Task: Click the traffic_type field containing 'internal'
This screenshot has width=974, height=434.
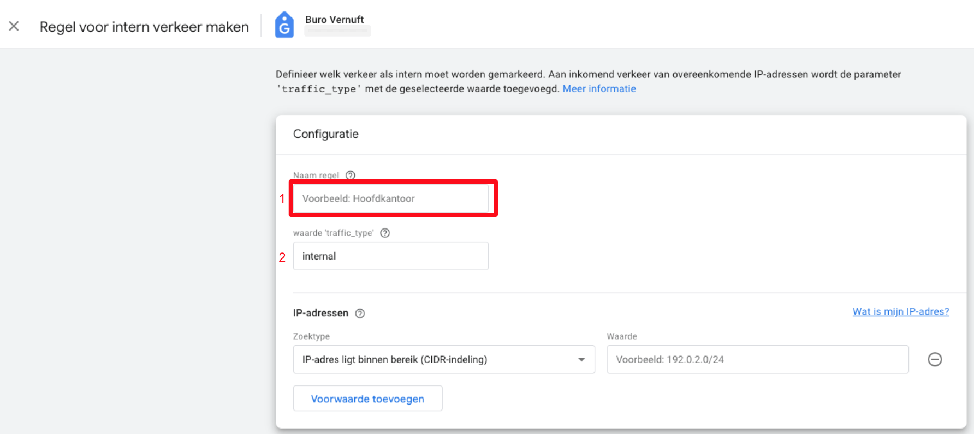Action: click(391, 256)
